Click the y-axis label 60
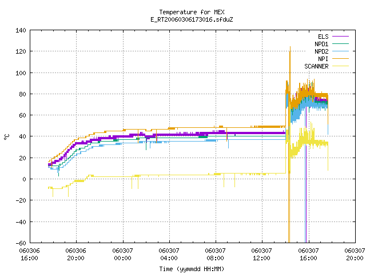Screen dimensions: 366x274 (22, 115)
